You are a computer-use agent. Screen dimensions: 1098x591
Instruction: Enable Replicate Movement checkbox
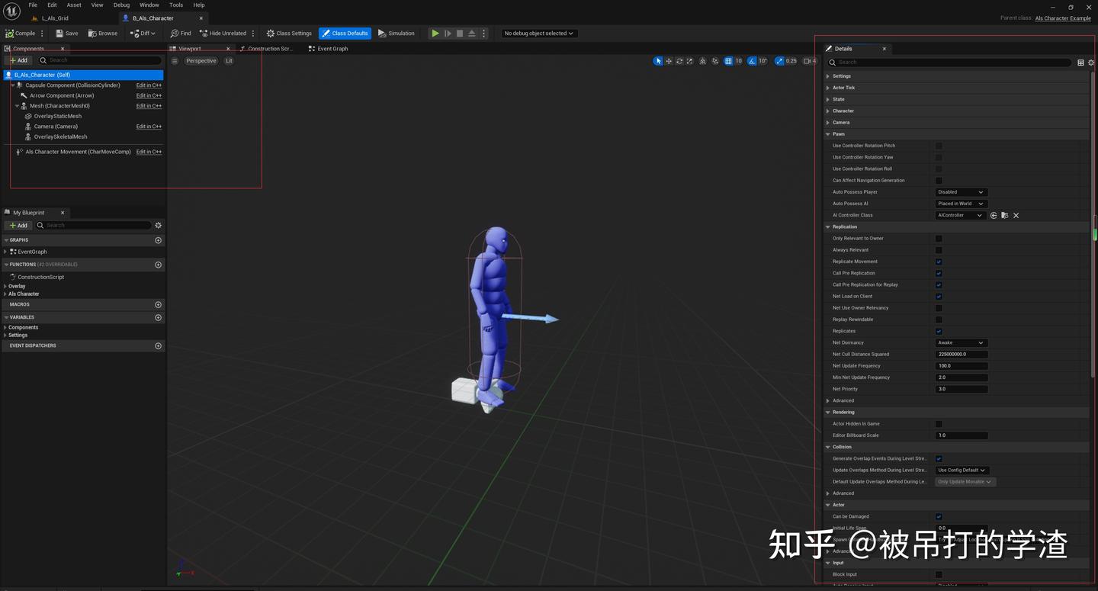coord(939,262)
